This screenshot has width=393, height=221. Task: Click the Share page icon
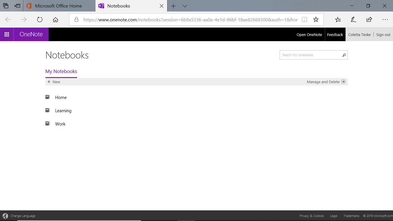tap(369, 20)
